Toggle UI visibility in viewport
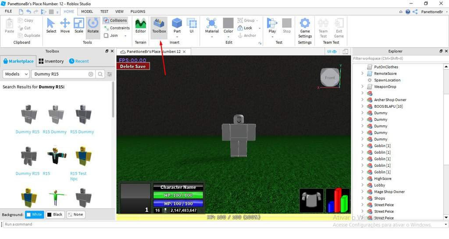 point(332,52)
